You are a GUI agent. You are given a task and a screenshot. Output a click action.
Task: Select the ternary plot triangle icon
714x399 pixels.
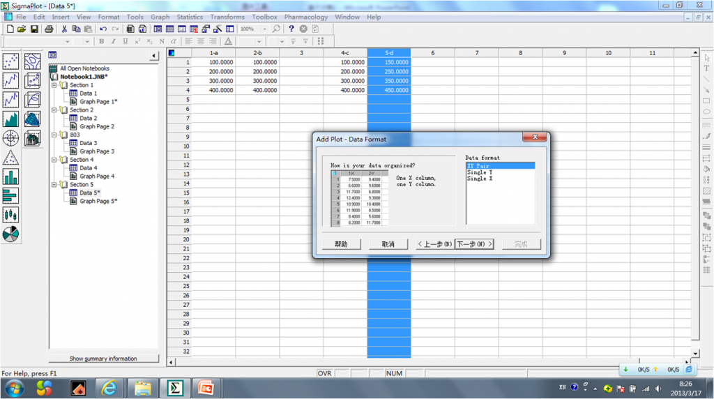[10, 157]
